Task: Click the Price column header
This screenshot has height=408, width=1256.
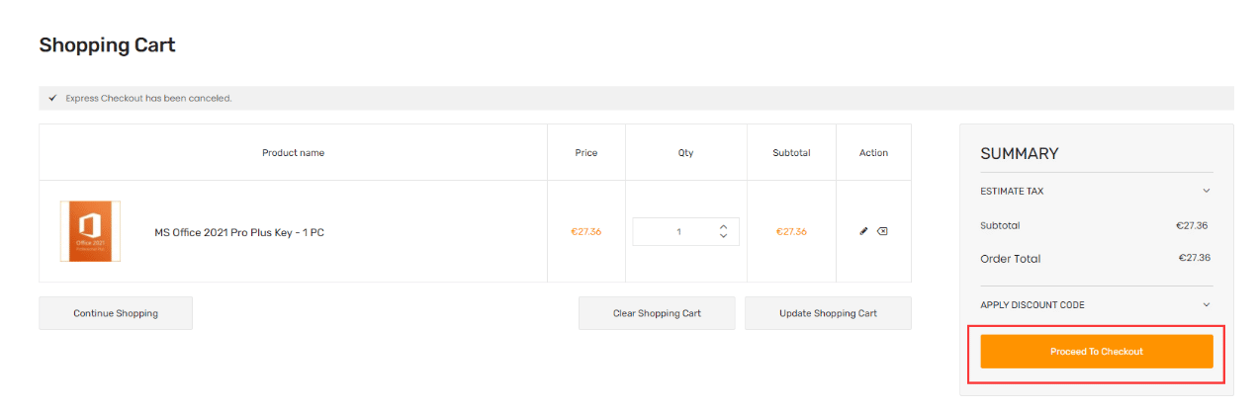Action: pyautogui.click(x=586, y=153)
